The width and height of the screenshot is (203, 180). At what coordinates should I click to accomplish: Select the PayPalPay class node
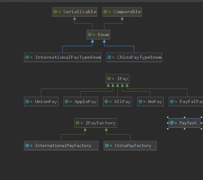pyautogui.click(x=186, y=101)
